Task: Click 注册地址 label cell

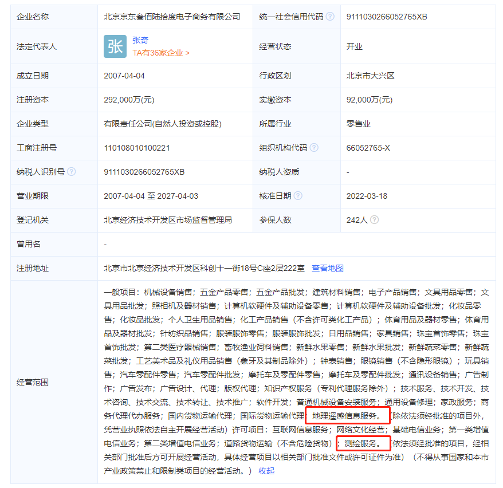Action: pos(54,268)
